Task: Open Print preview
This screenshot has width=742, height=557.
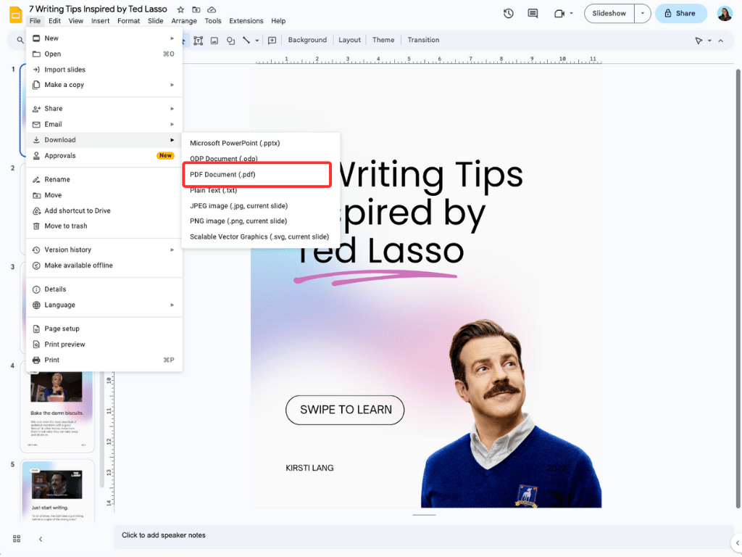Action: 104,344
